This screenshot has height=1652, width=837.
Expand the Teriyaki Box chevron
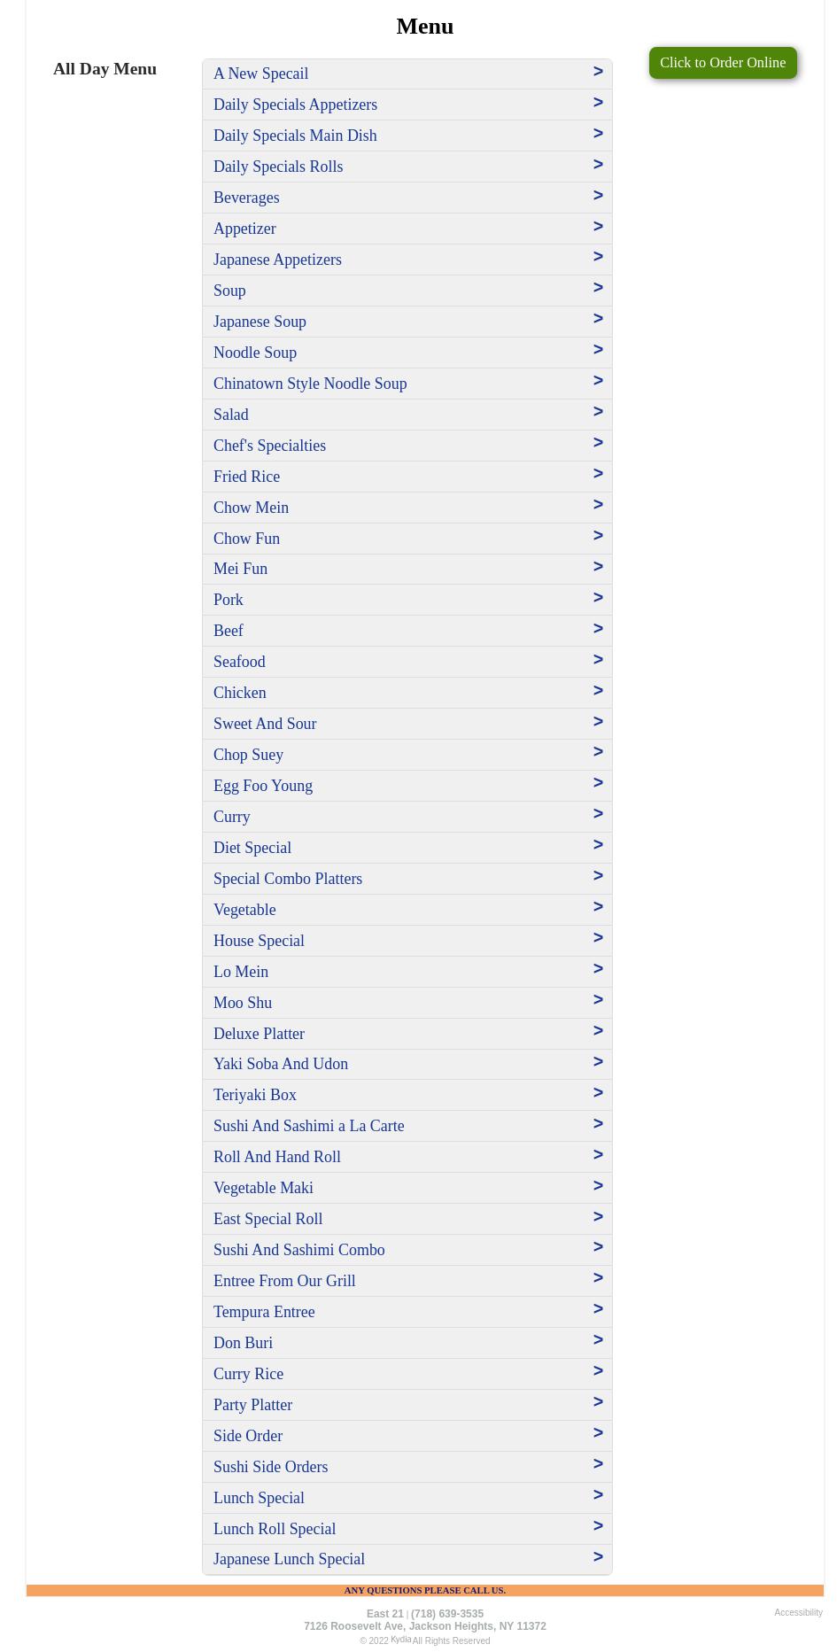click(598, 1093)
